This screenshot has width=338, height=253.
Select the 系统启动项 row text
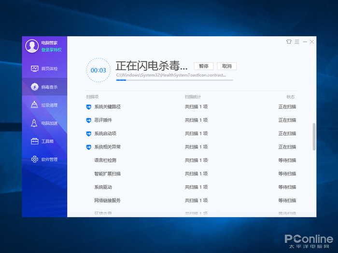pyautogui.click(x=105, y=133)
